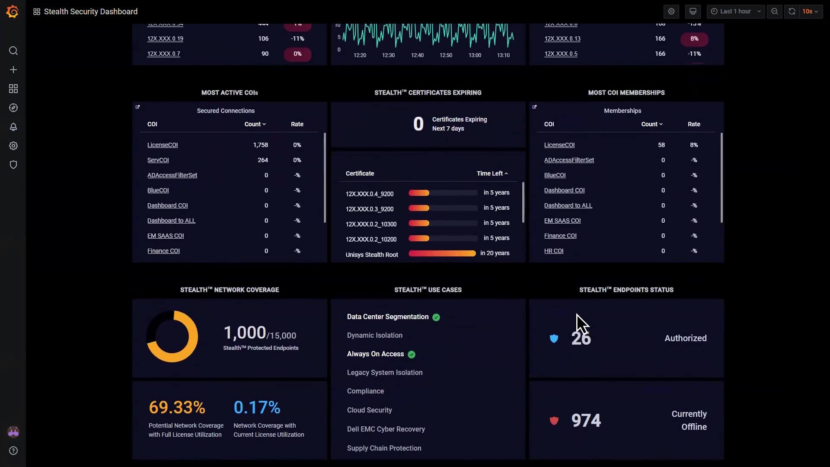Click the green check beside Data Center Segmentation
Viewport: 830px width, 467px height.
[436, 317]
